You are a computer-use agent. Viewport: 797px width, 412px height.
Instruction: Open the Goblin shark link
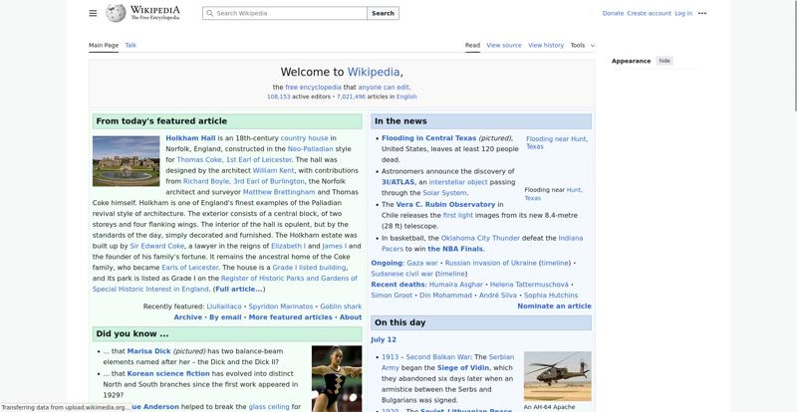341,307
